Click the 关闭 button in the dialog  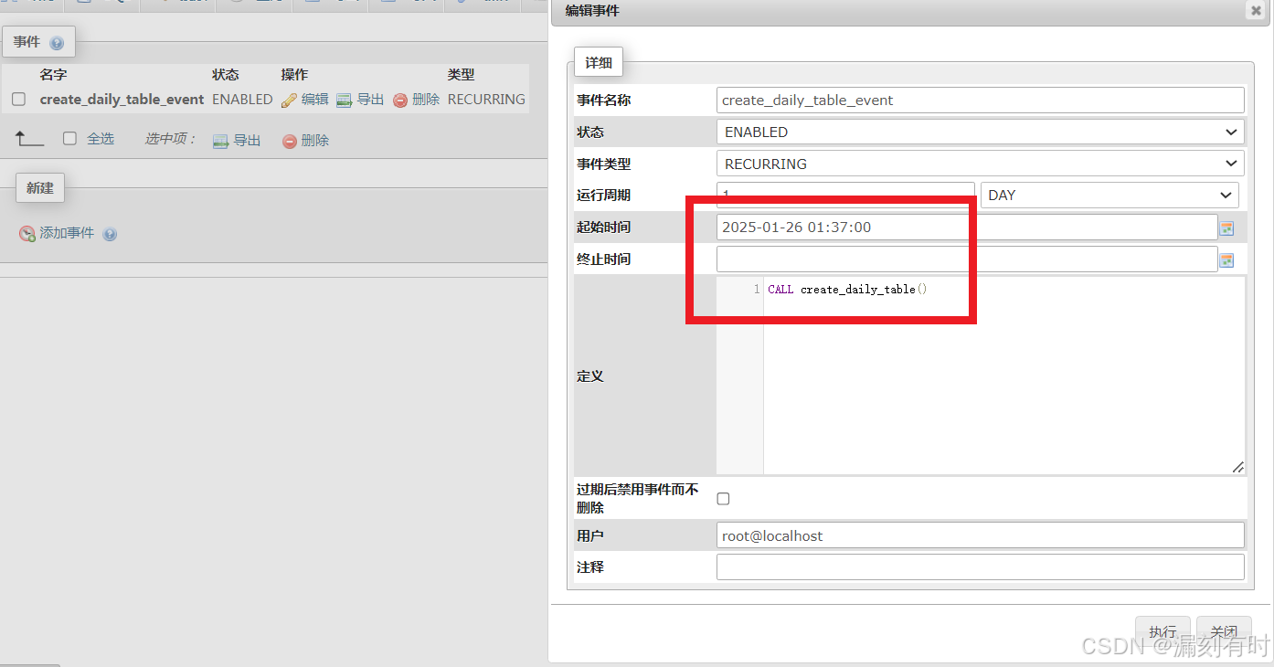[x=1224, y=631]
